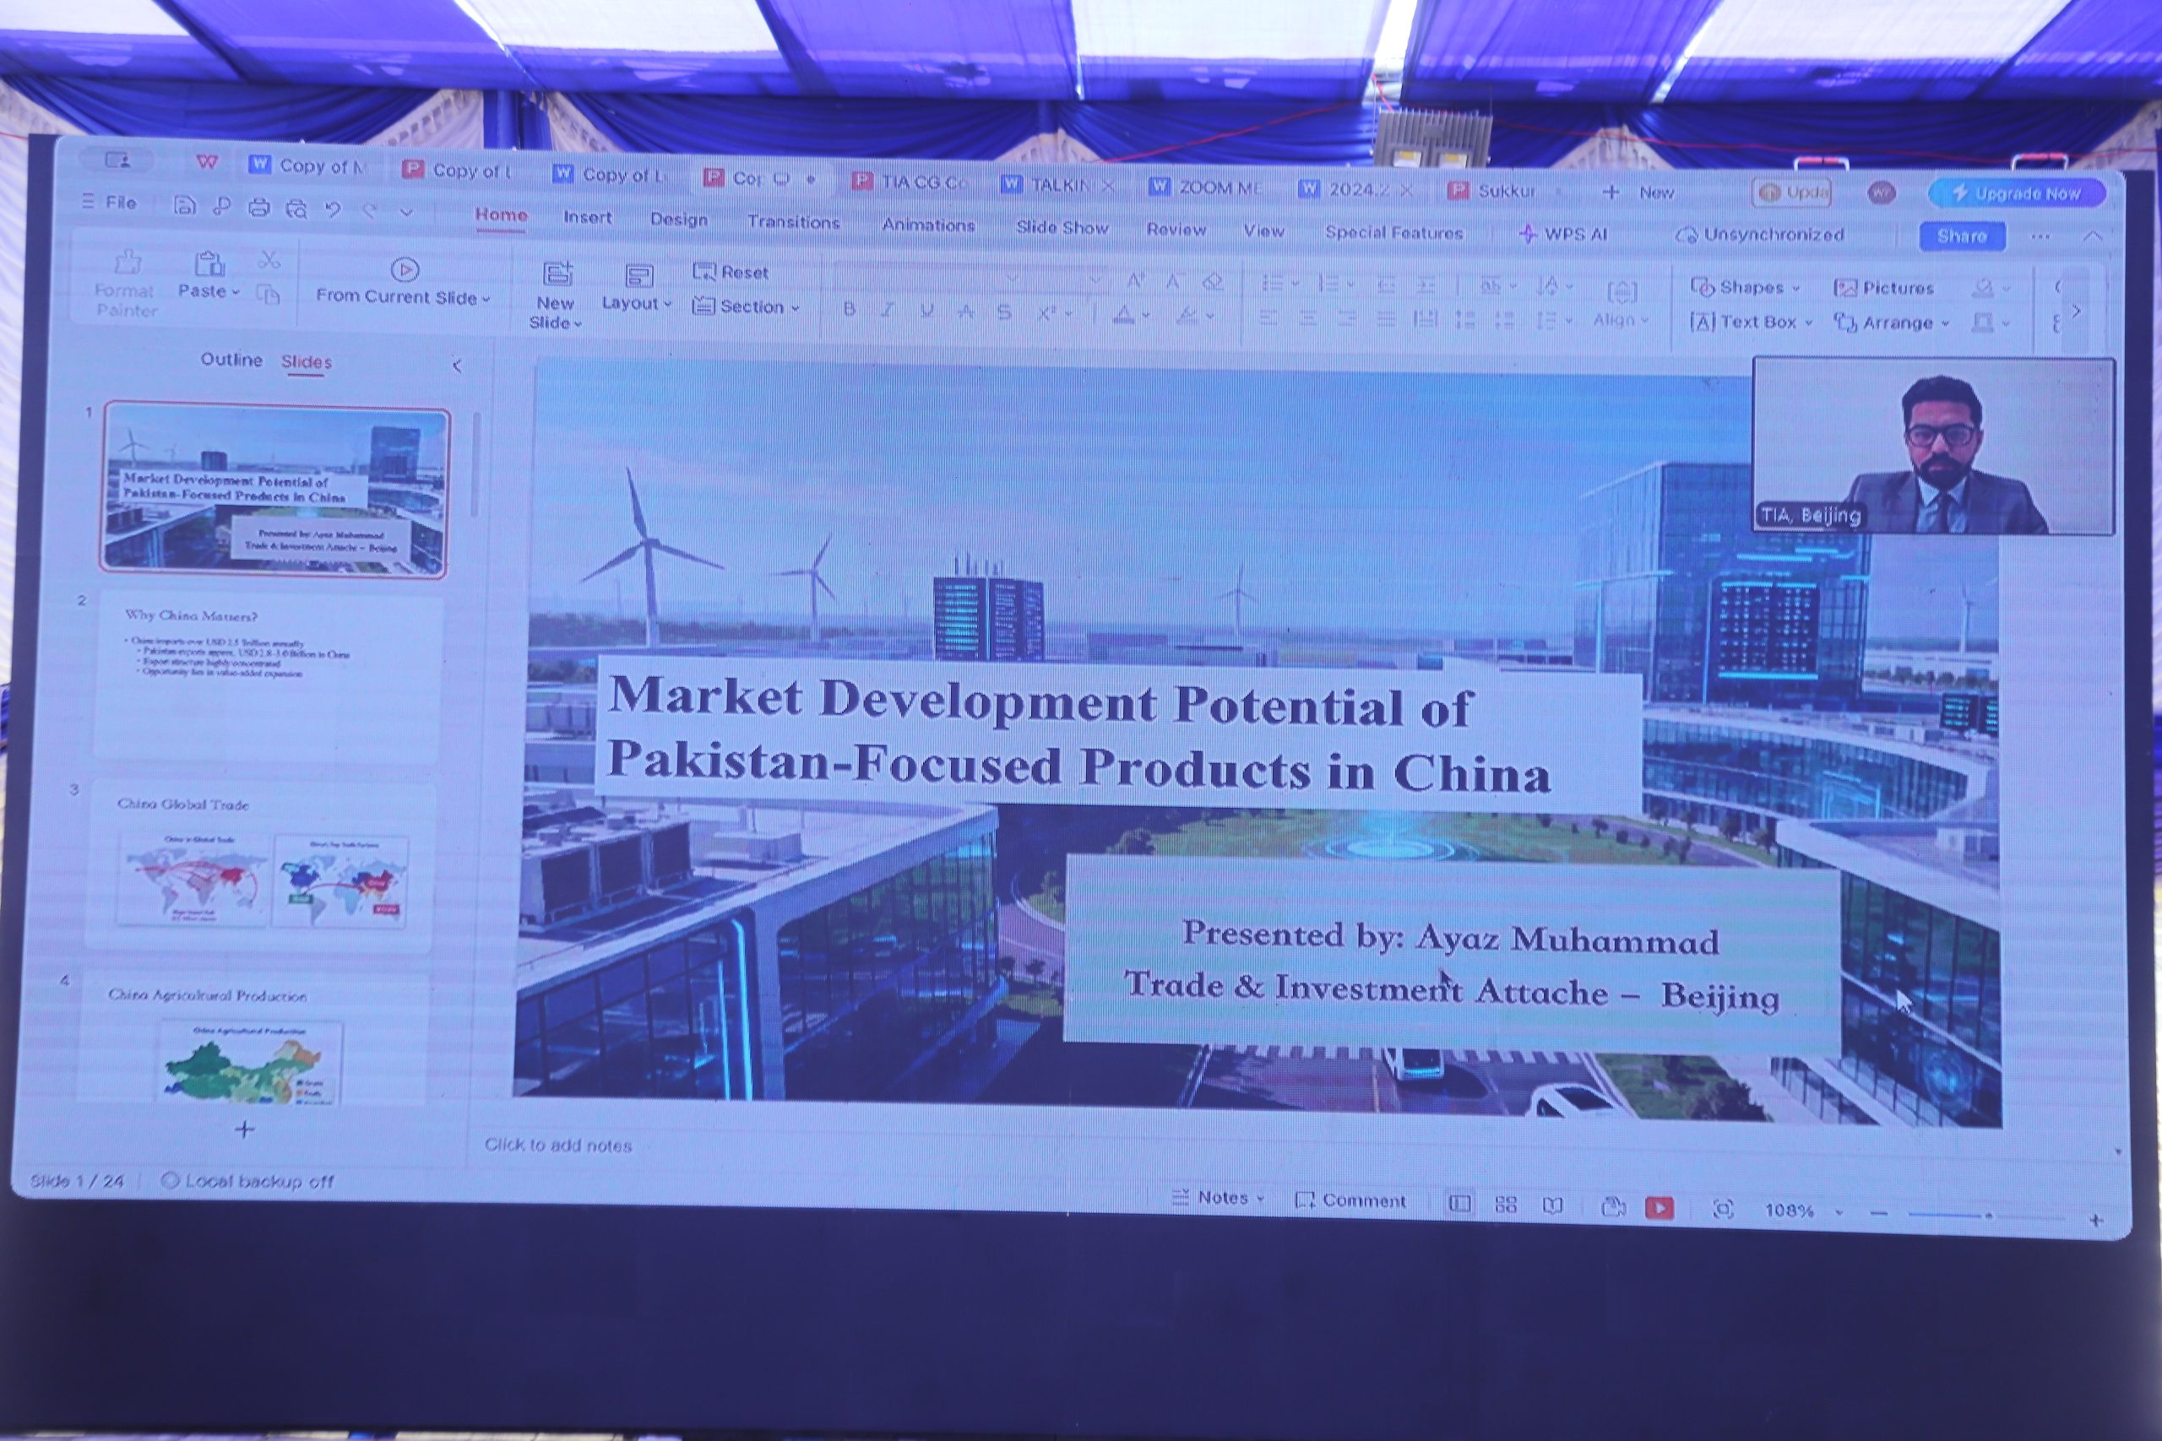Switch to the Outline pane tab
This screenshot has height=1441, width=2162.
point(231,360)
